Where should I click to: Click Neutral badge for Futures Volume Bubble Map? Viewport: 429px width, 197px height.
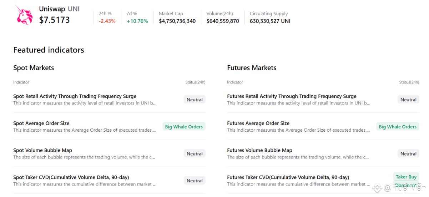[408, 154]
